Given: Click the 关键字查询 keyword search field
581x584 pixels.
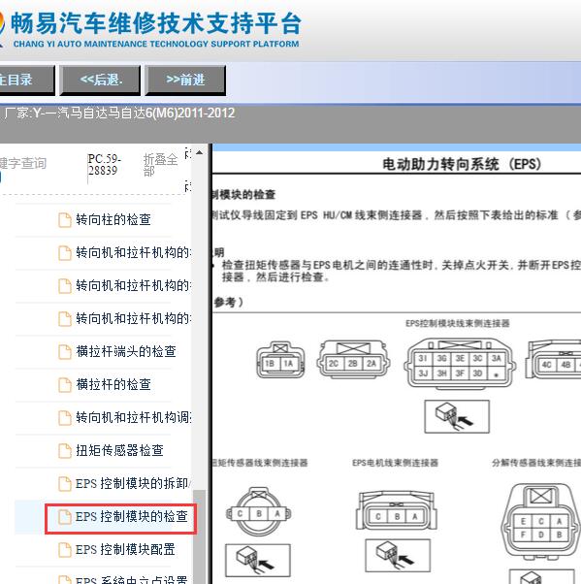Looking at the screenshot, I should coord(23,163).
